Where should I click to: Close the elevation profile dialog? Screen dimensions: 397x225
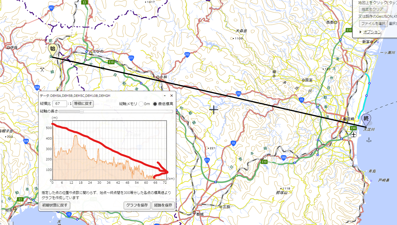[172, 96]
